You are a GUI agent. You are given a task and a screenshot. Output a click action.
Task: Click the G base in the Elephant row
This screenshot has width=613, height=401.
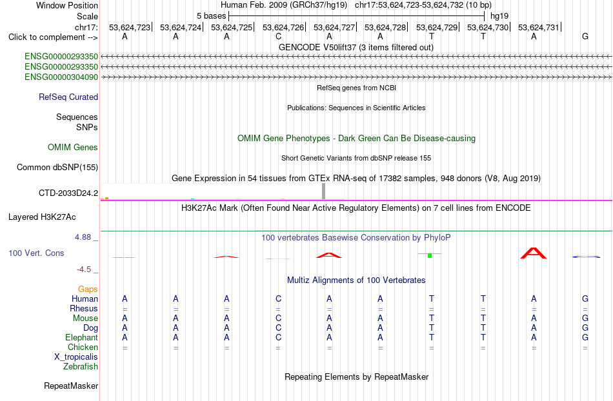pos(585,337)
